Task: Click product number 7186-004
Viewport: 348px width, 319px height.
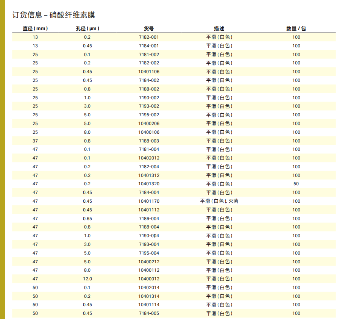Action: click(x=149, y=219)
